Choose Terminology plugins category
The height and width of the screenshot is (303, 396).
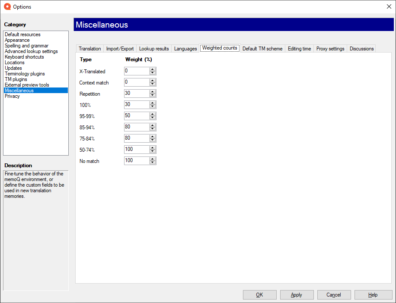pos(25,74)
